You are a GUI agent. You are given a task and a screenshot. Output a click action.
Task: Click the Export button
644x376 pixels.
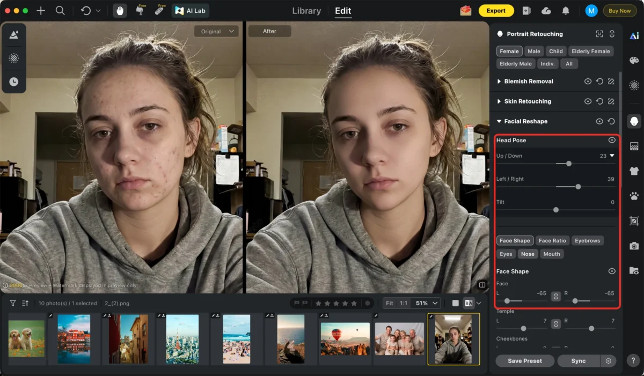496,10
